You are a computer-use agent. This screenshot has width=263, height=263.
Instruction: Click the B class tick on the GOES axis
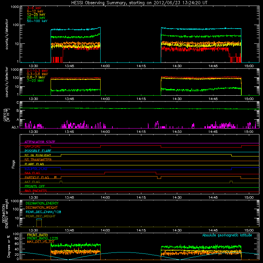pyautogui.click(x=18, y=110)
